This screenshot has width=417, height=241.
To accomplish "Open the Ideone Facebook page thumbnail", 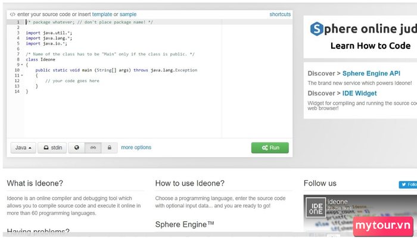I will coord(316,208).
